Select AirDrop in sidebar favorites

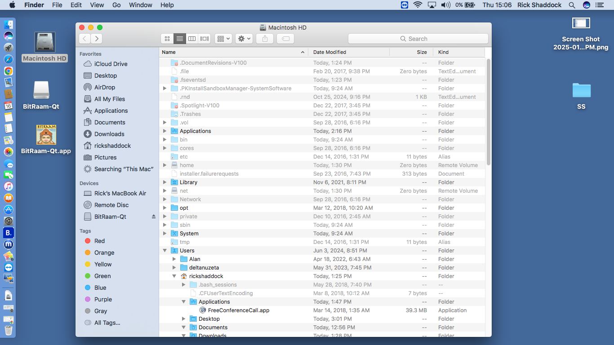(104, 87)
